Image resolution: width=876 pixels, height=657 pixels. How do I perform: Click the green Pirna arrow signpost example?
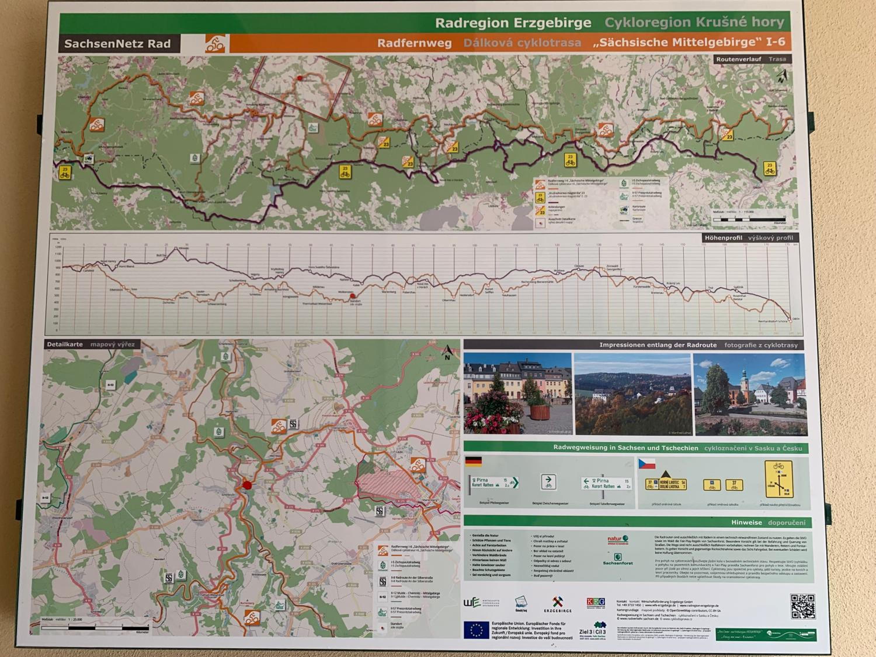coord(494,482)
